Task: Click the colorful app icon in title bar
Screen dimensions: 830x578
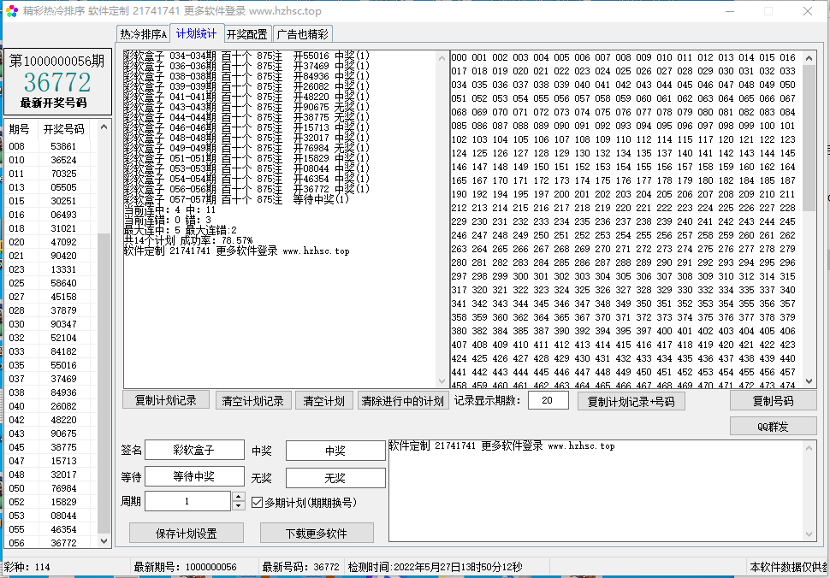Action: (12, 11)
